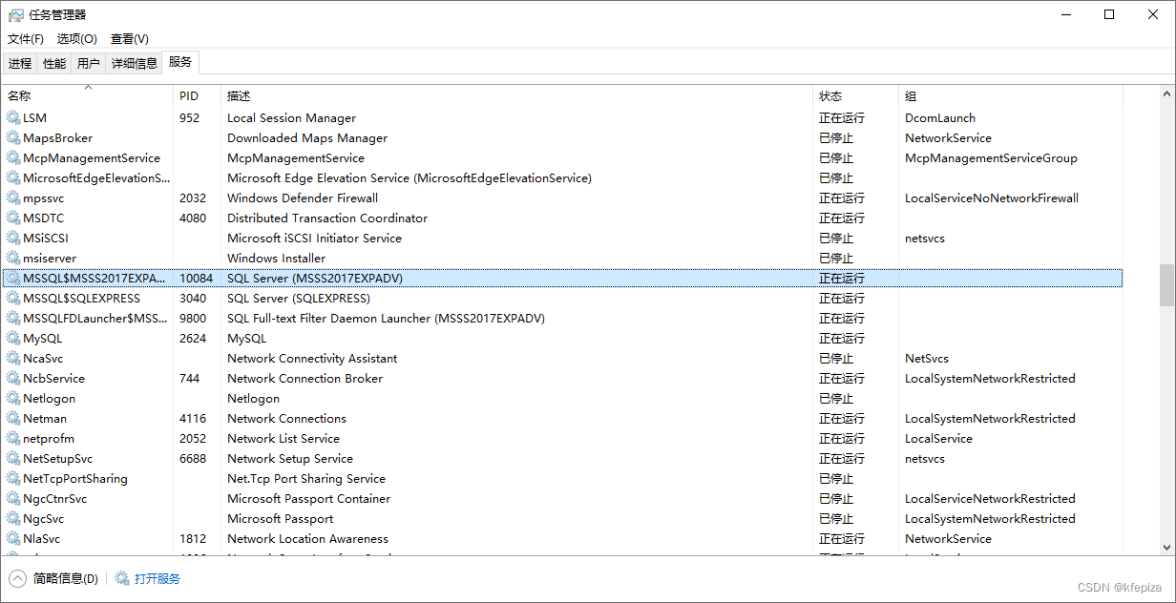The height and width of the screenshot is (603, 1176).
Task: Click the gear icon beside MSSQLFDLauncher$MSS...
Action: point(13,319)
